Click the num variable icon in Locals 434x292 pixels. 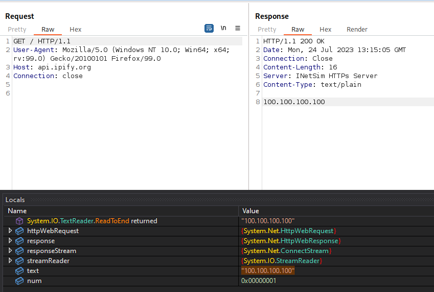coord(19,281)
